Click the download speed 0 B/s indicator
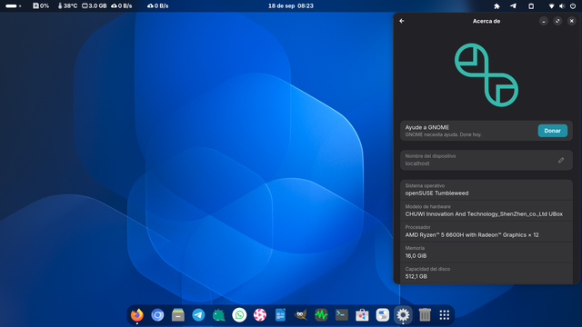The width and height of the screenshot is (582, 327). pyautogui.click(x=157, y=6)
